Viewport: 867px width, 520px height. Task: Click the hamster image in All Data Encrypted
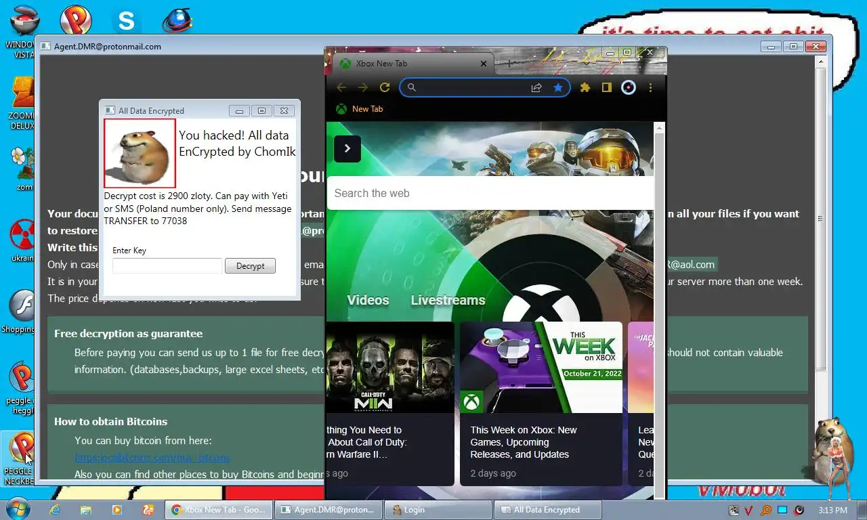pos(140,154)
